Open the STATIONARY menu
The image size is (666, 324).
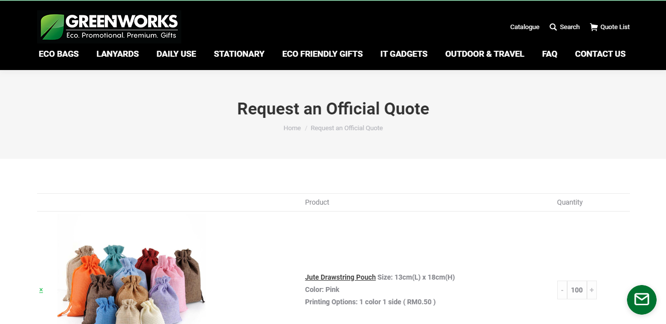pyautogui.click(x=239, y=54)
